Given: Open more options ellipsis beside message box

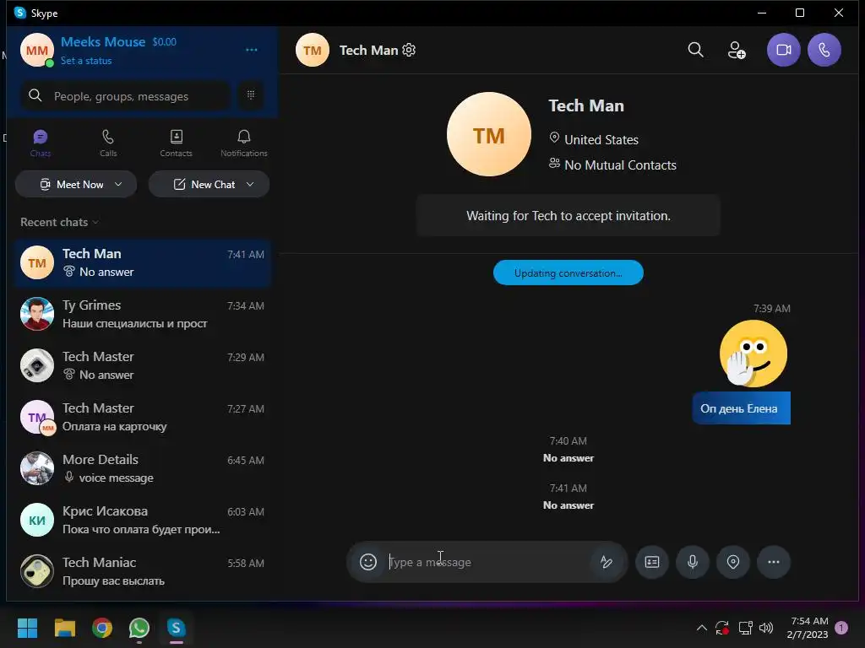Looking at the screenshot, I should point(774,561).
